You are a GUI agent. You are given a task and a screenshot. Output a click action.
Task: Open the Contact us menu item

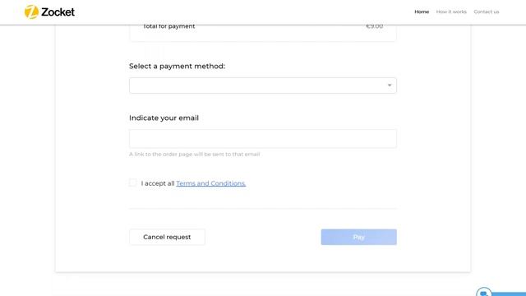(487, 12)
